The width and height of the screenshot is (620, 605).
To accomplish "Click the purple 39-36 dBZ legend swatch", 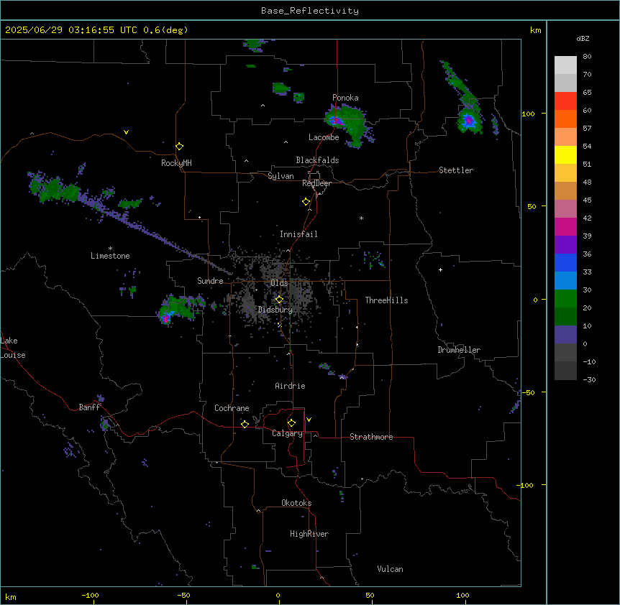I will coord(565,245).
